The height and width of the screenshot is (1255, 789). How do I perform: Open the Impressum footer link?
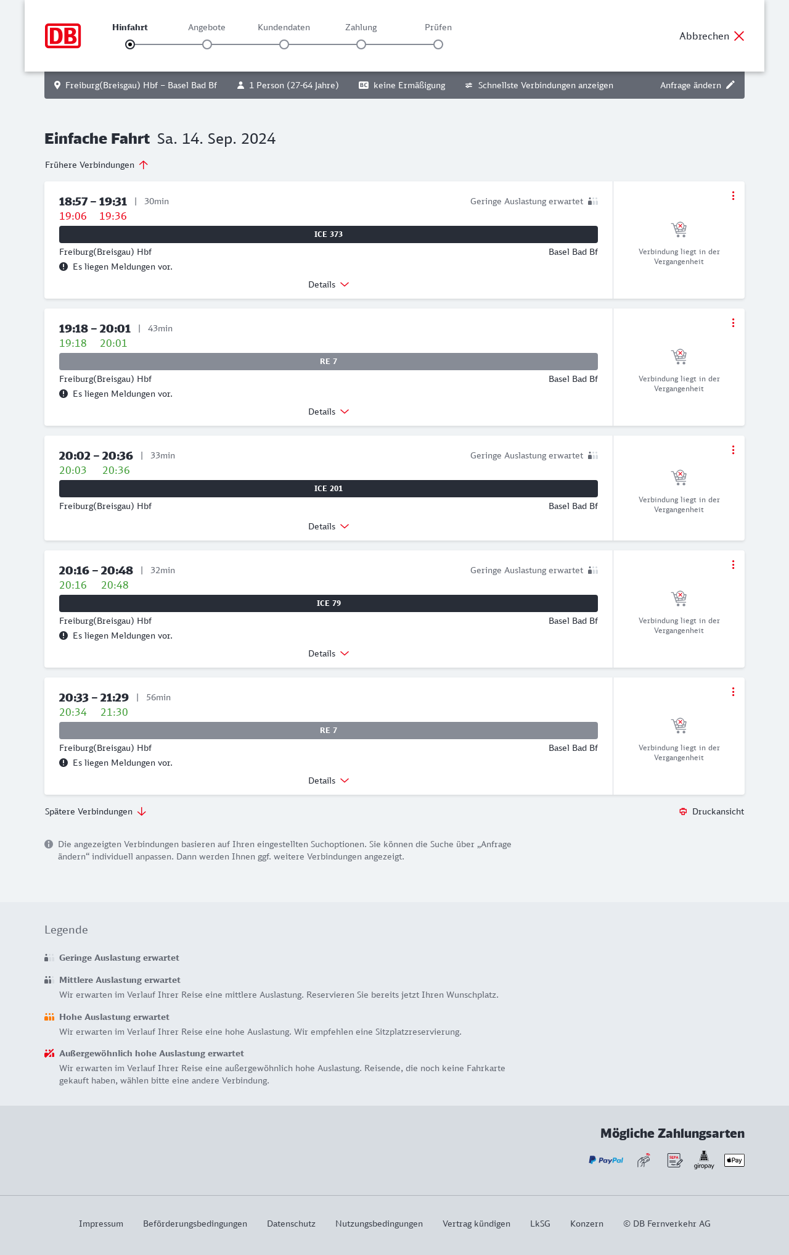[x=101, y=1224]
